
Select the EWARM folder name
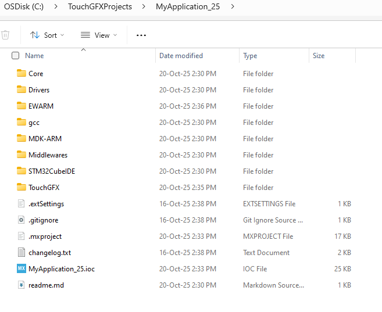pos(41,106)
